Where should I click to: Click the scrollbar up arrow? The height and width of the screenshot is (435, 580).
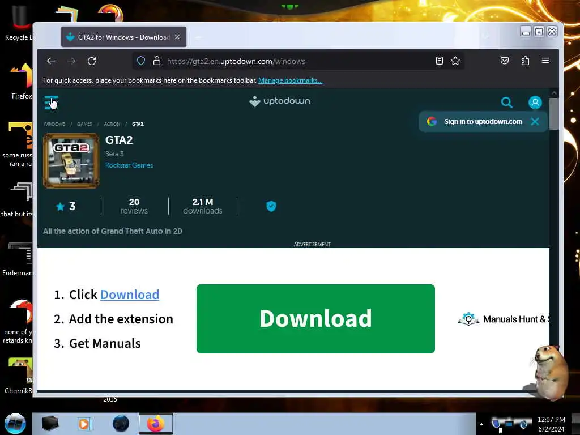pyautogui.click(x=554, y=93)
